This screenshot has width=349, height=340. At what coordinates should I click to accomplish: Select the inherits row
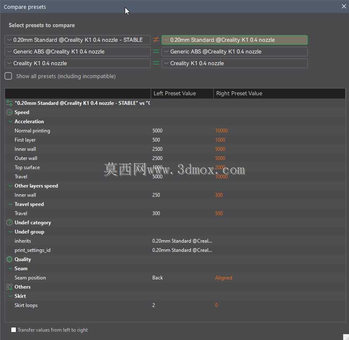(175, 241)
